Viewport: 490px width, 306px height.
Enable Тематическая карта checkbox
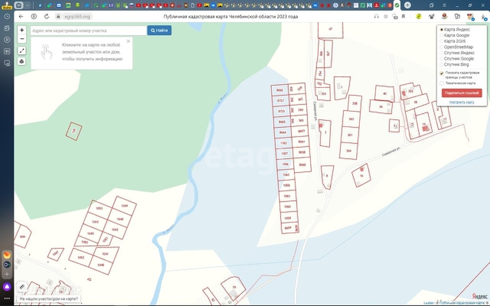click(x=442, y=83)
